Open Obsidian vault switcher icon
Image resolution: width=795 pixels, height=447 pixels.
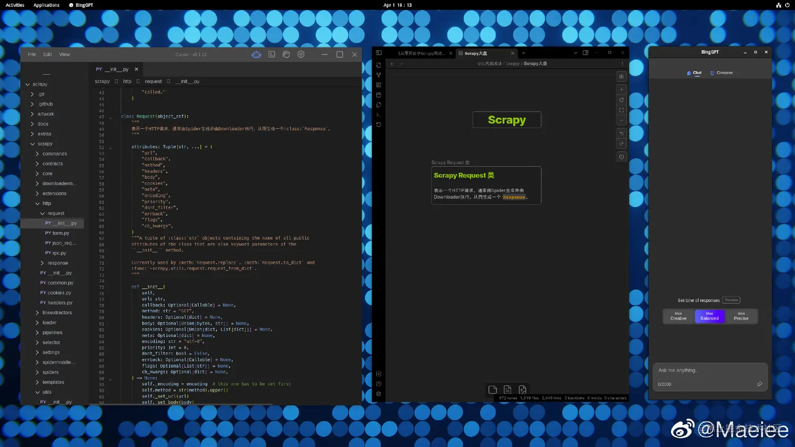point(379,374)
